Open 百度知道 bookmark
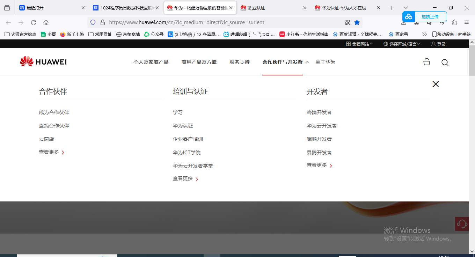The width and height of the screenshot is (475, 257). (x=357, y=34)
